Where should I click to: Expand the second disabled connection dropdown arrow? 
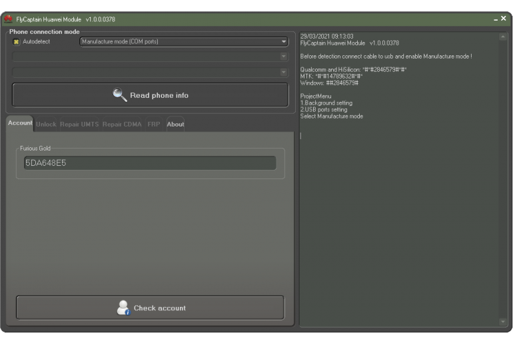point(284,57)
